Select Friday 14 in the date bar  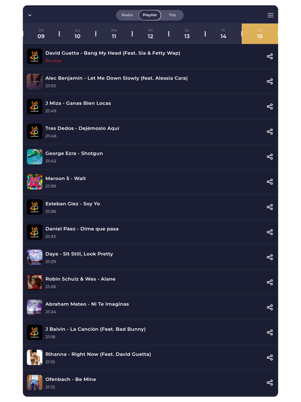tap(223, 34)
